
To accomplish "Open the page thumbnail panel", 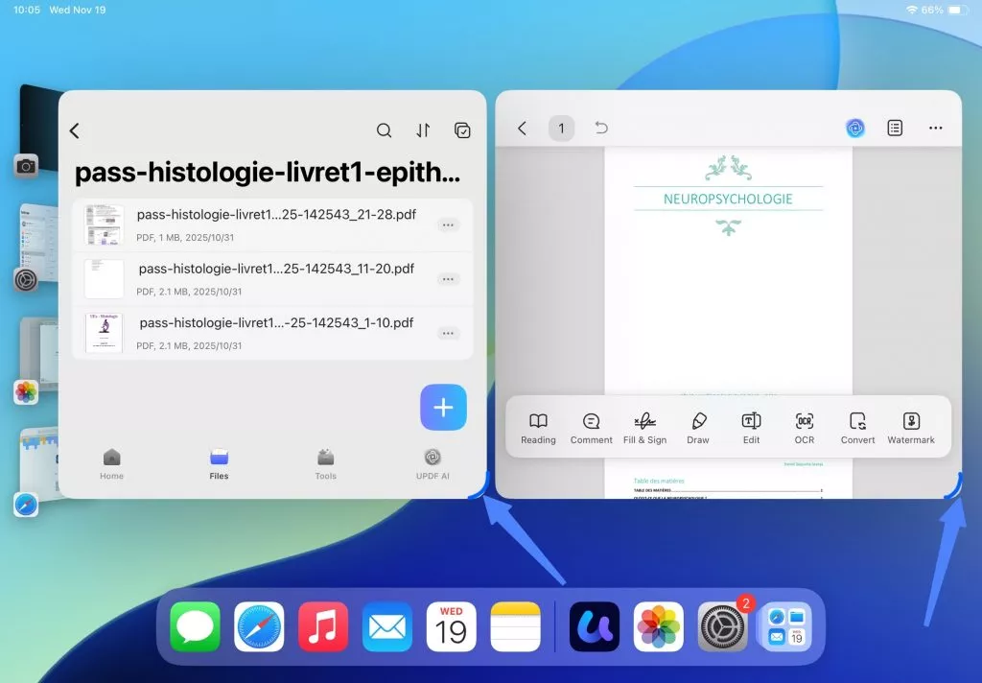I will click(x=895, y=127).
